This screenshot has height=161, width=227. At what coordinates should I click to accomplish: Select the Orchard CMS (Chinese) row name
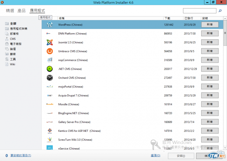point(72,78)
